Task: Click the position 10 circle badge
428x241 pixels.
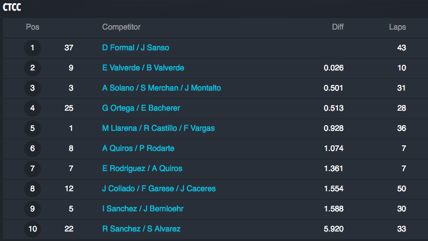Action: [x=32, y=229]
